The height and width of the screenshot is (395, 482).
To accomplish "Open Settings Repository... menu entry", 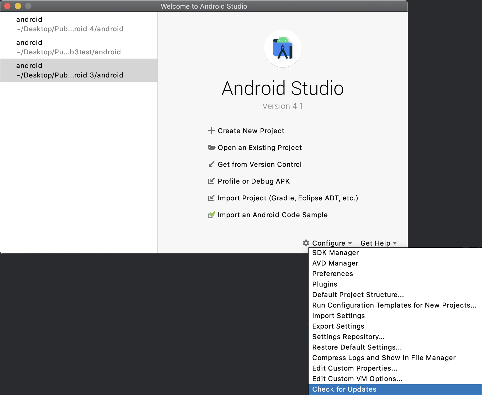I will [395, 337].
